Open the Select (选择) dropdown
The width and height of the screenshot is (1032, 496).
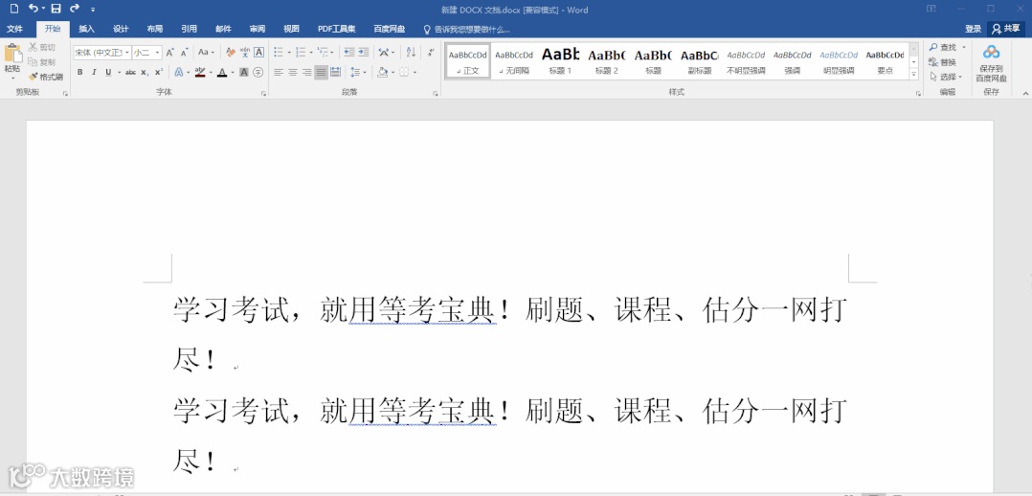pyautogui.click(x=946, y=77)
